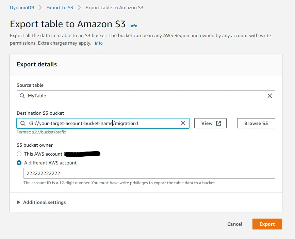This screenshot has width=295, height=239.
Task: Click the Cancel button
Action: pos(234,224)
